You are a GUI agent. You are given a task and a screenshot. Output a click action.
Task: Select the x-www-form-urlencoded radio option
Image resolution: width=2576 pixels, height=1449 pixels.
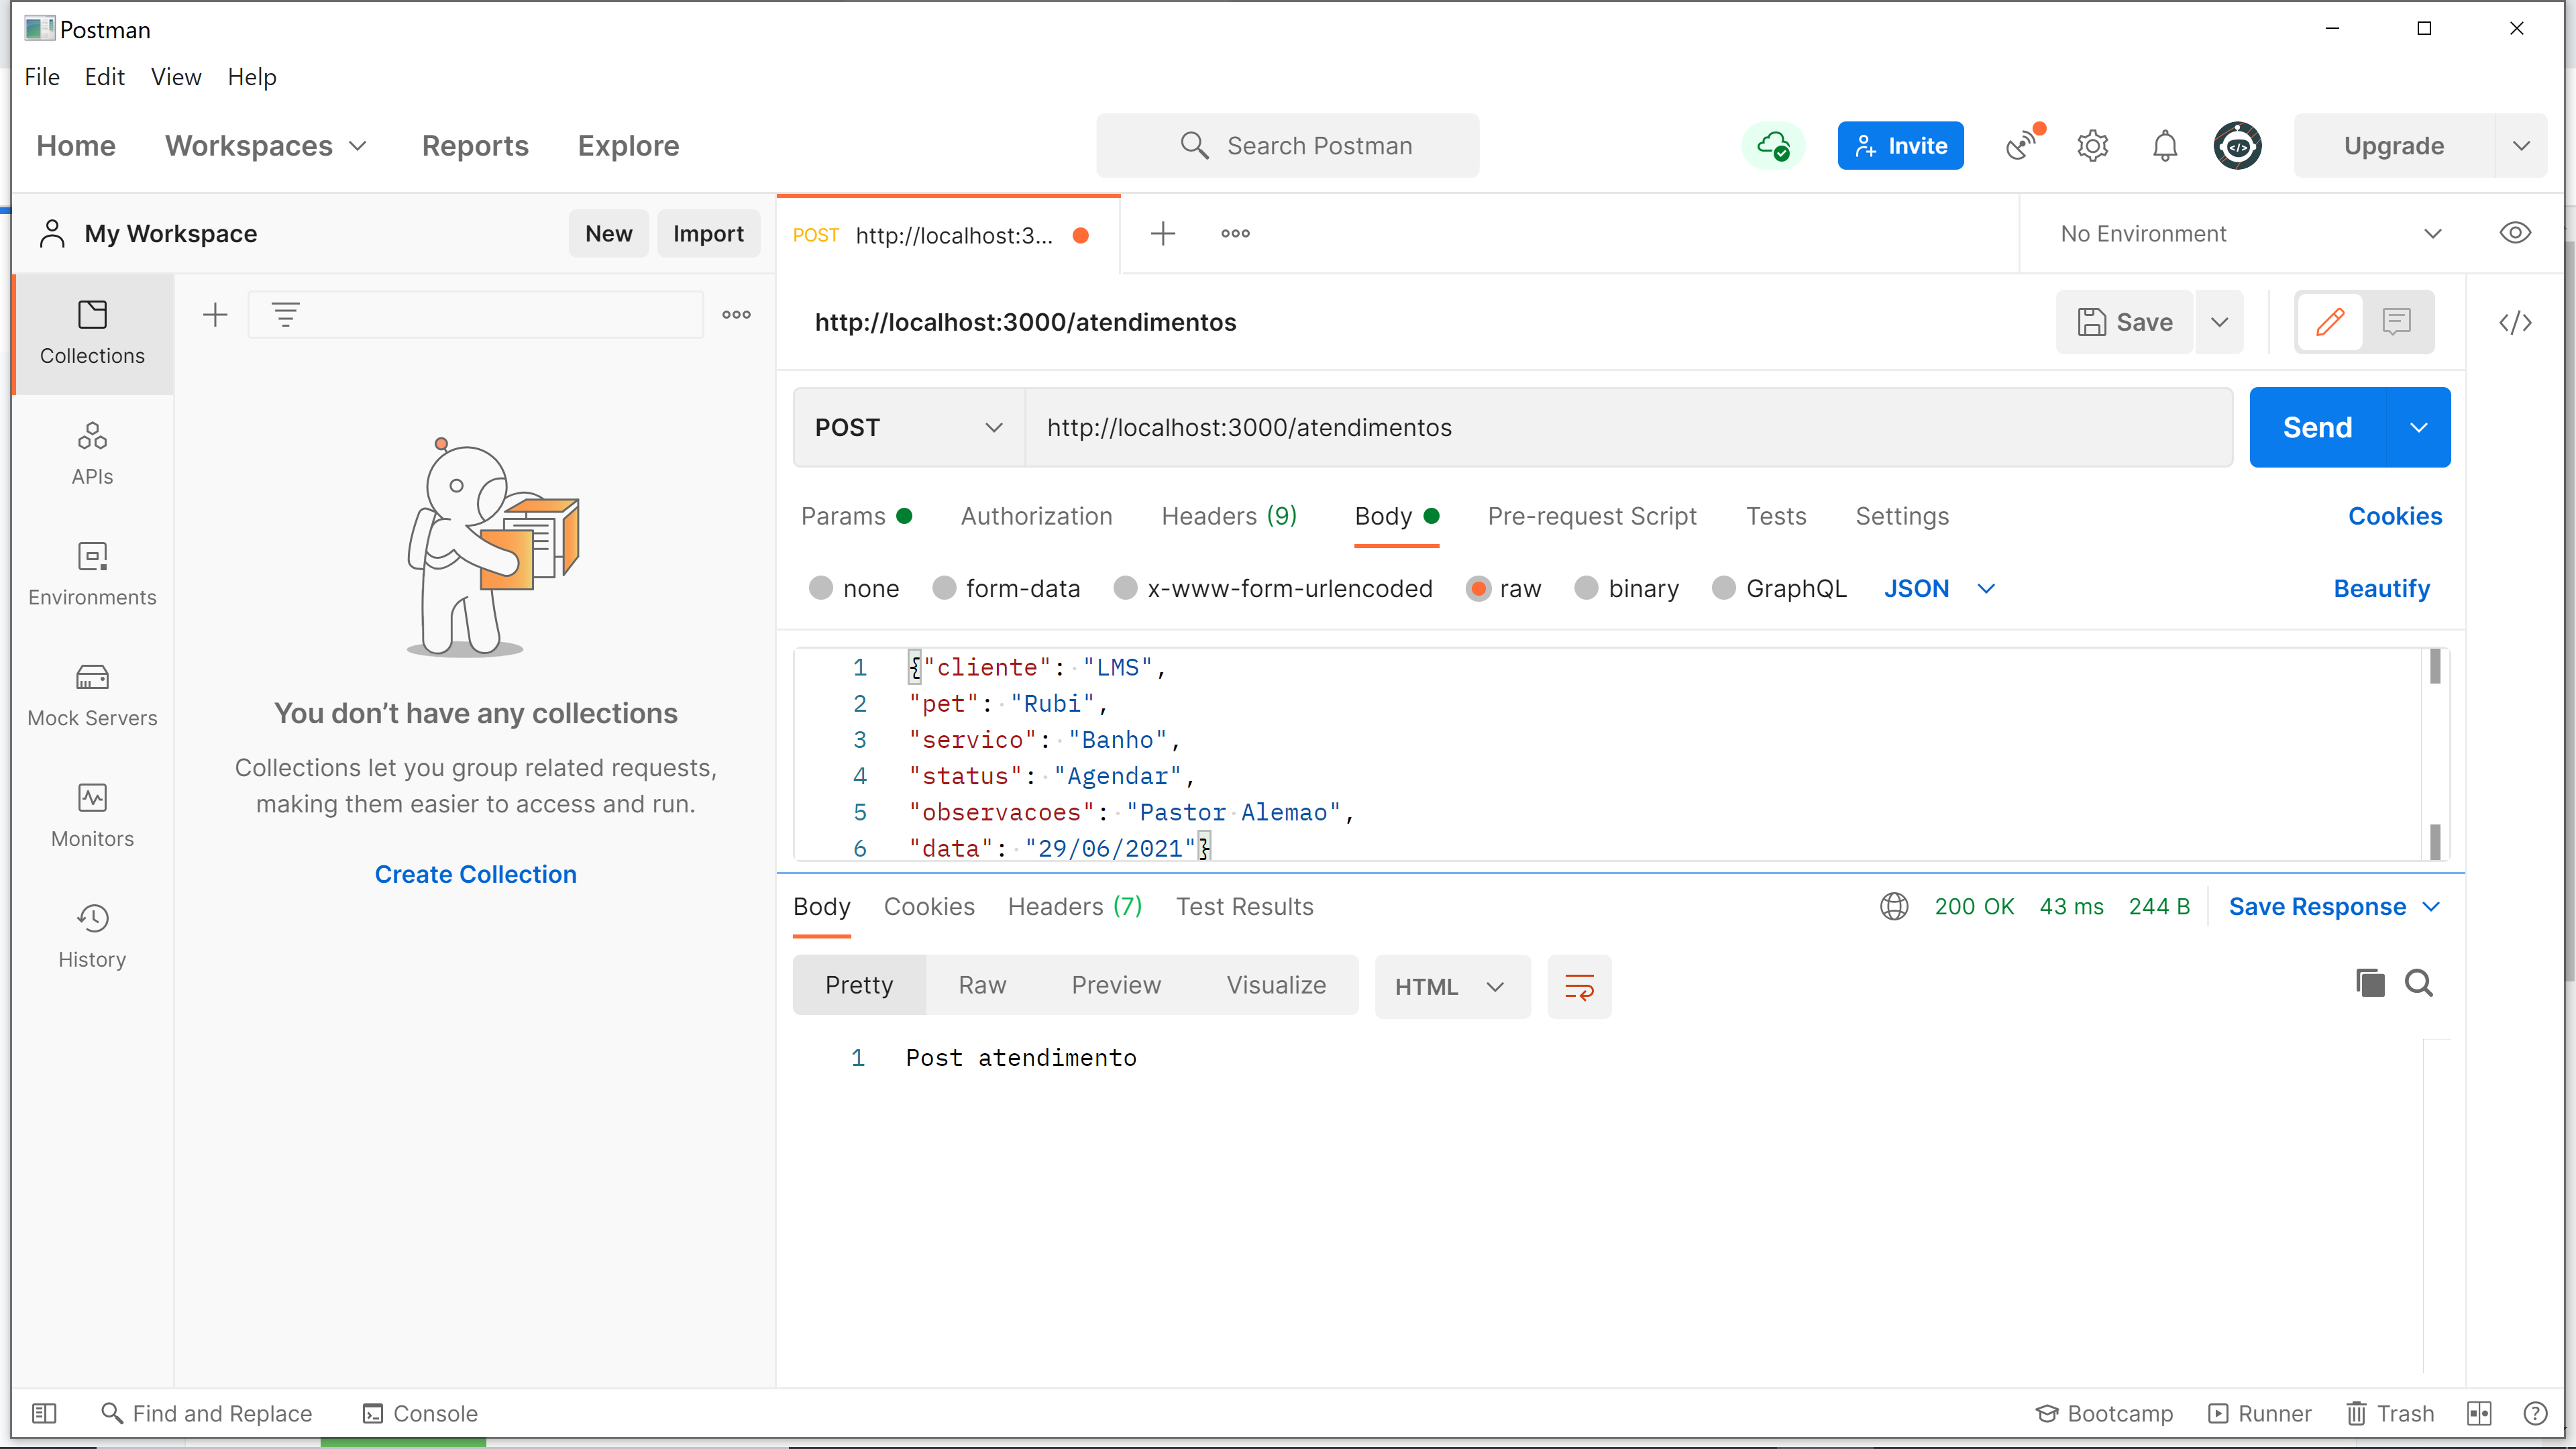1126,589
